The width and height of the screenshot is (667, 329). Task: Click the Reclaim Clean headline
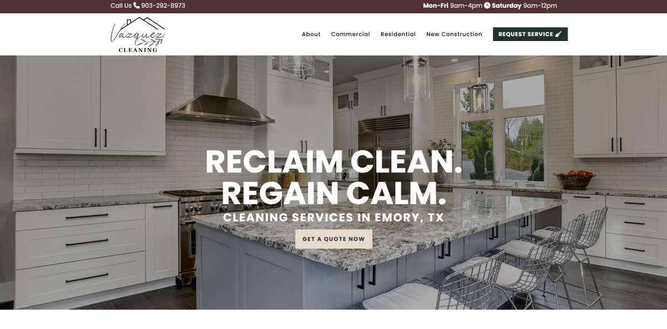pyautogui.click(x=333, y=163)
